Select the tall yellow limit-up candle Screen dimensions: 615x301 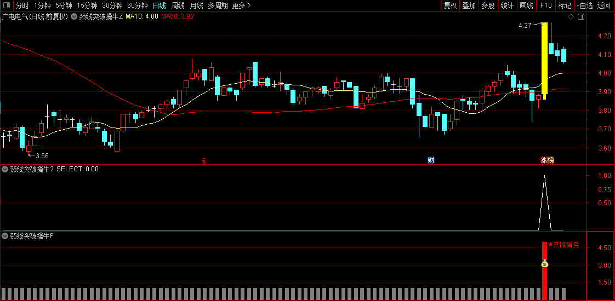pos(544,61)
